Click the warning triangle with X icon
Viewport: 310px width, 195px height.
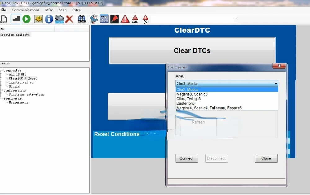click(x=145, y=19)
